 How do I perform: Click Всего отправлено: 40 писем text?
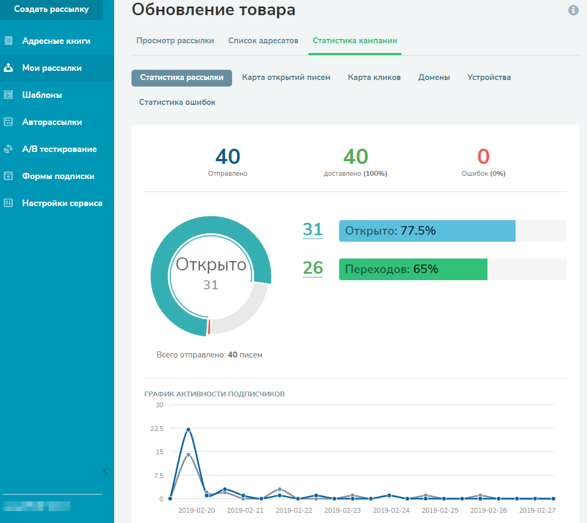click(x=209, y=355)
